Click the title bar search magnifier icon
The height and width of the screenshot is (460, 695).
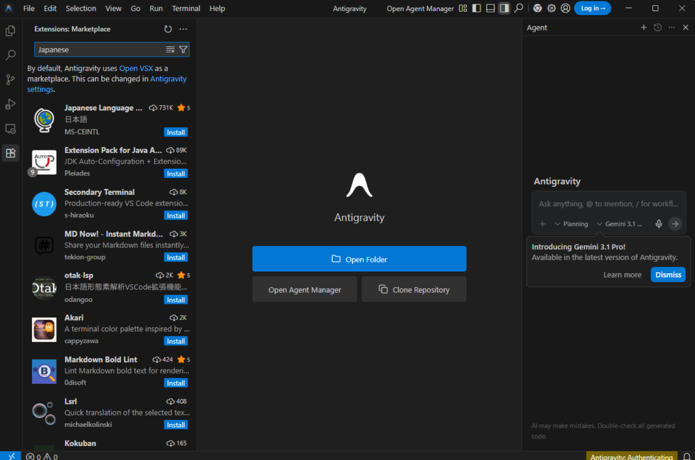coord(518,8)
